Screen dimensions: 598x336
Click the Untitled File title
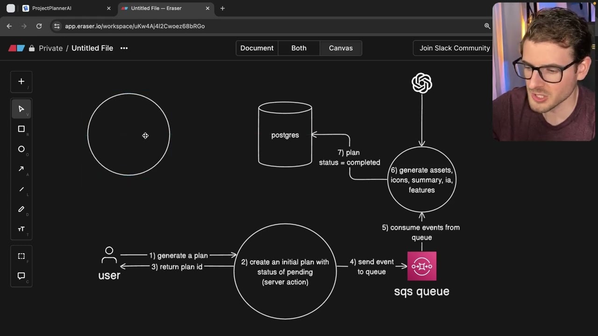click(x=92, y=48)
